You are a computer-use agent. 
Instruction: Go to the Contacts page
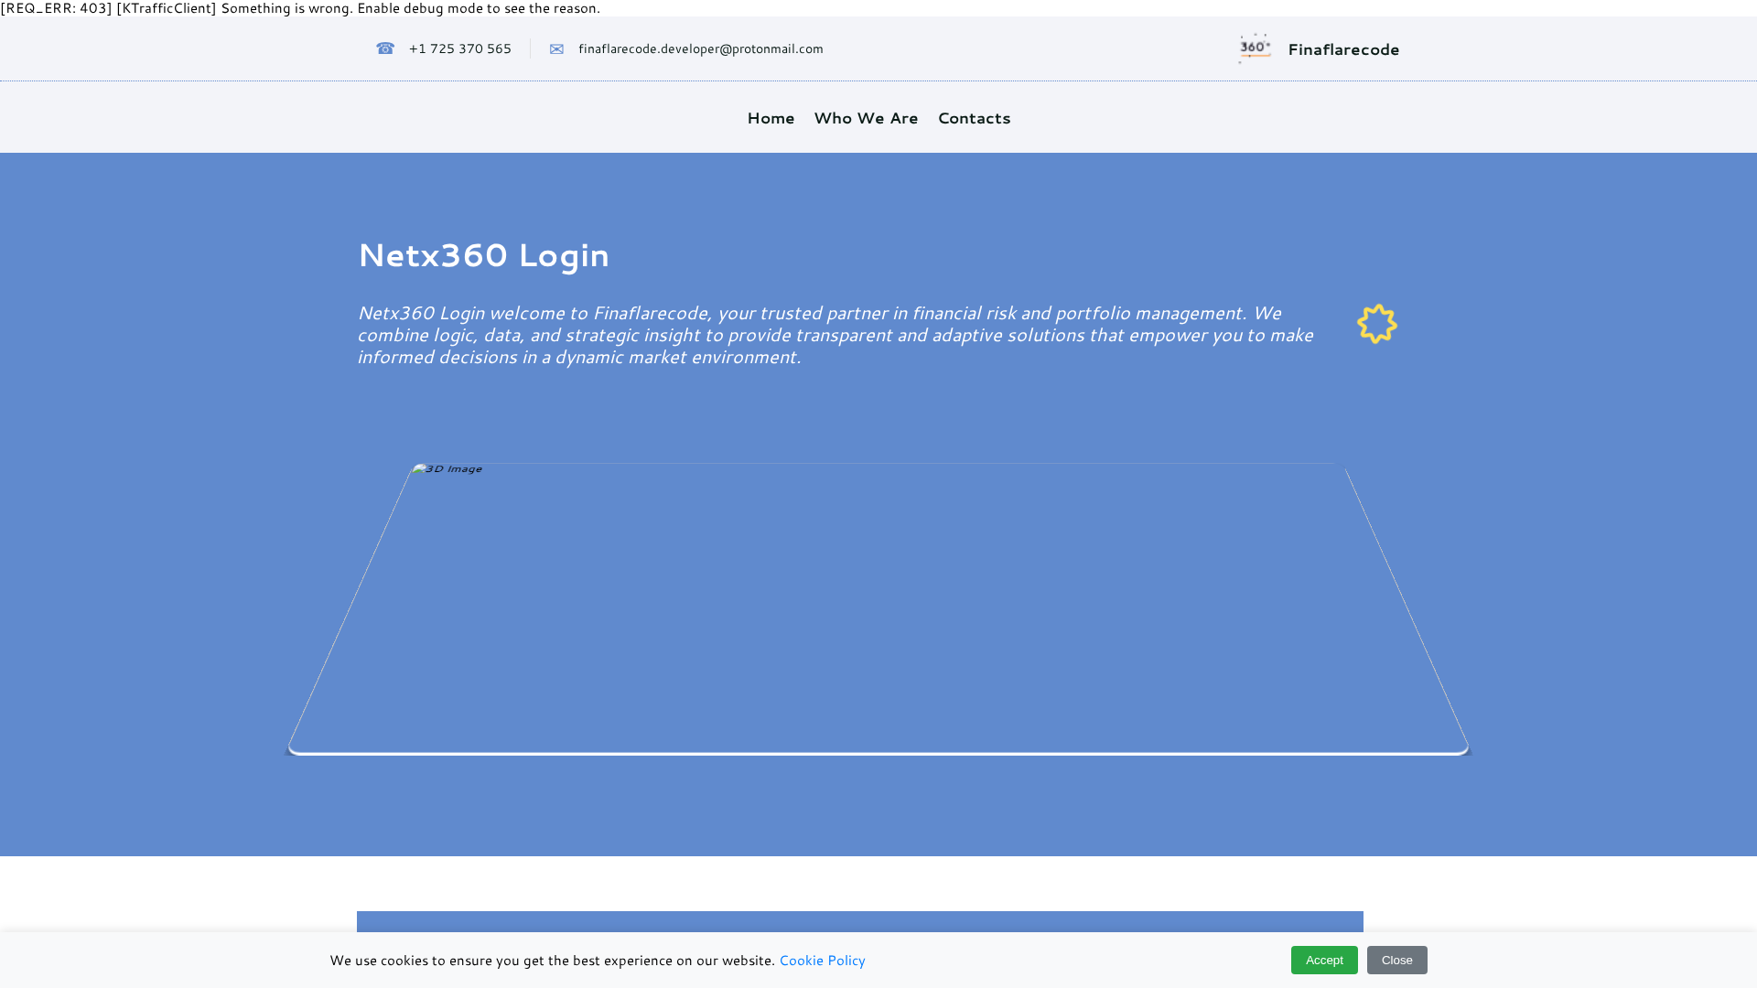point(974,118)
